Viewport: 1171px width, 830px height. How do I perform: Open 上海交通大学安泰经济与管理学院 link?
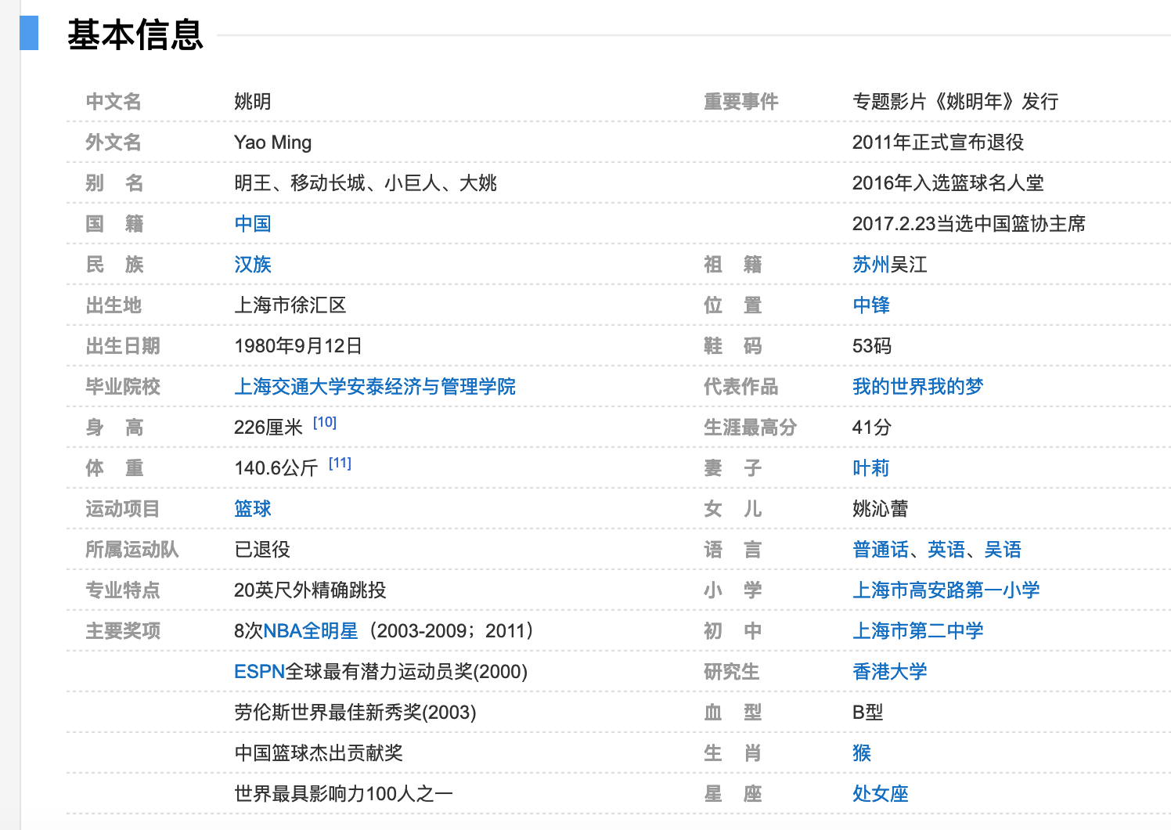[375, 387]
